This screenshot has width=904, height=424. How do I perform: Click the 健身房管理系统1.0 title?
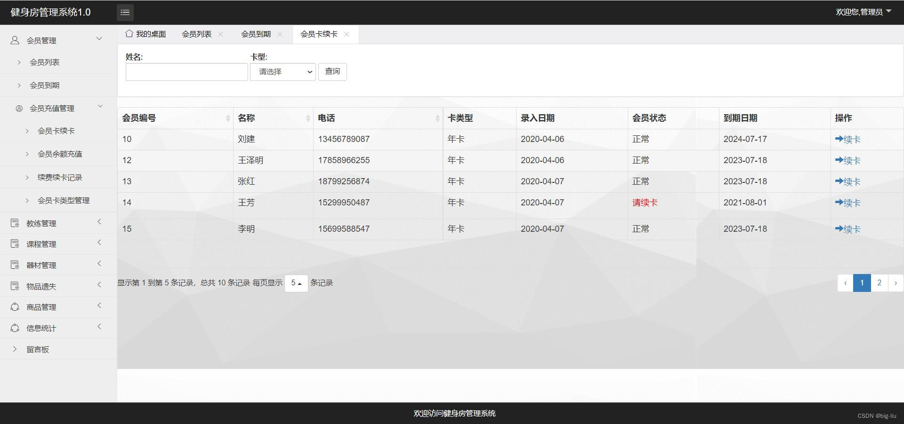50,12
